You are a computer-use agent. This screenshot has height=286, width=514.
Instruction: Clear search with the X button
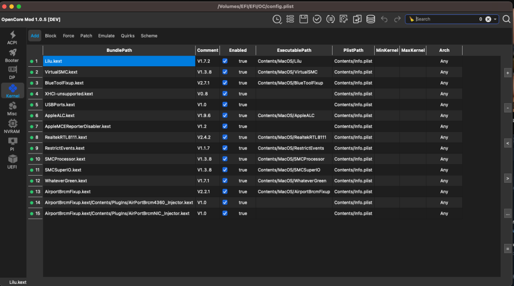point(488,20)
